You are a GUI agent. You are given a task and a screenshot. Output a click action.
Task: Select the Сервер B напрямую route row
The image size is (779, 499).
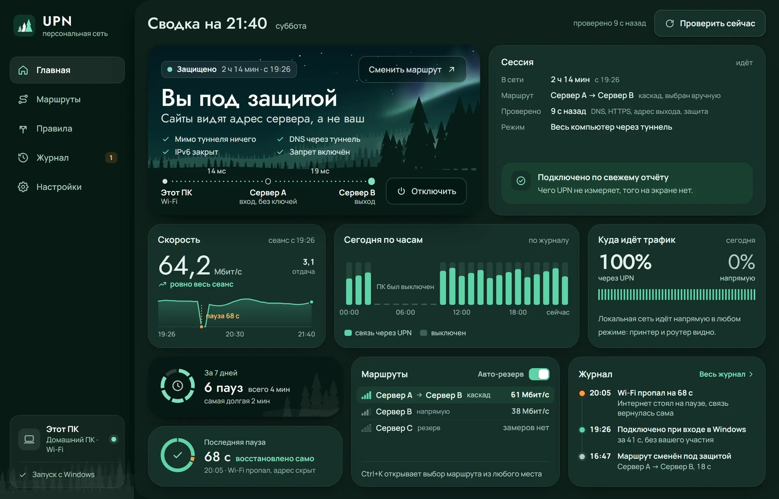455,411
